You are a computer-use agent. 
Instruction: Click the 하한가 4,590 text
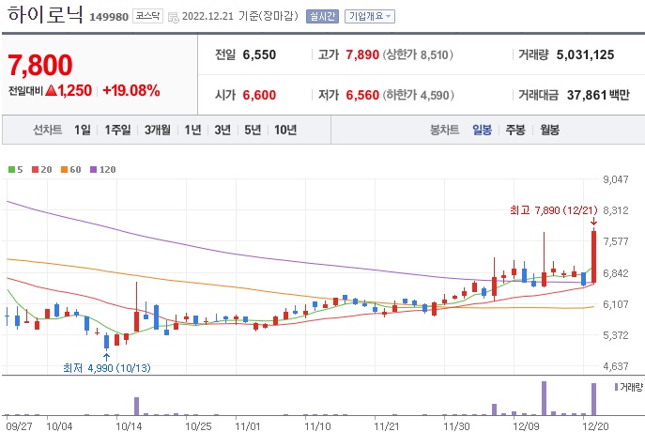point(419,95)
